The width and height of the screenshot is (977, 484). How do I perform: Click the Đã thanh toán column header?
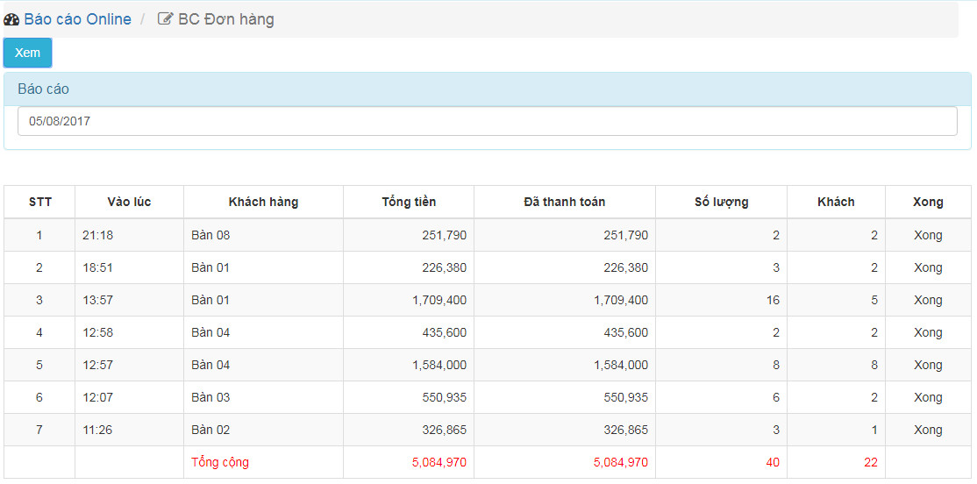tap(565, 202)
